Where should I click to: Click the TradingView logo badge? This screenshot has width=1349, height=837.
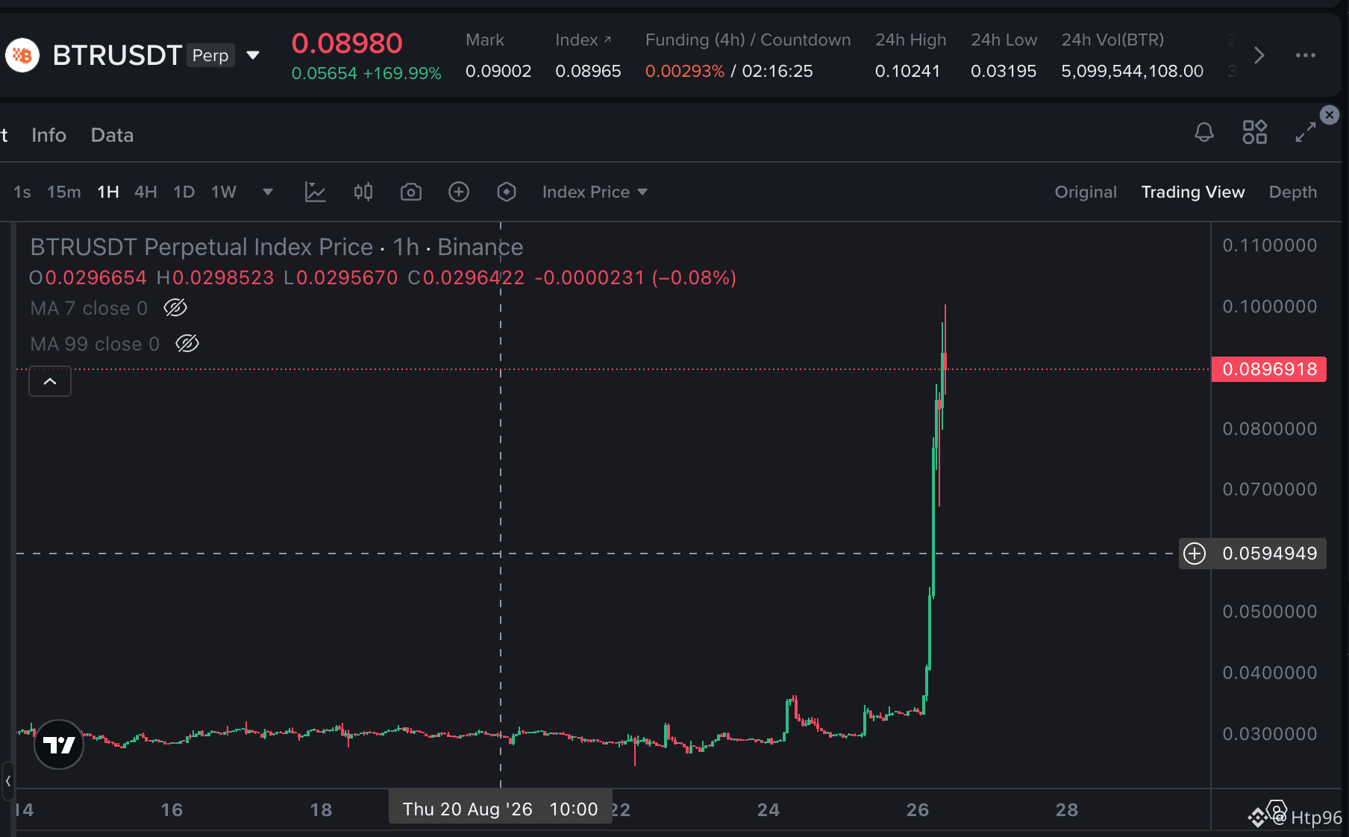click(59, 744)
